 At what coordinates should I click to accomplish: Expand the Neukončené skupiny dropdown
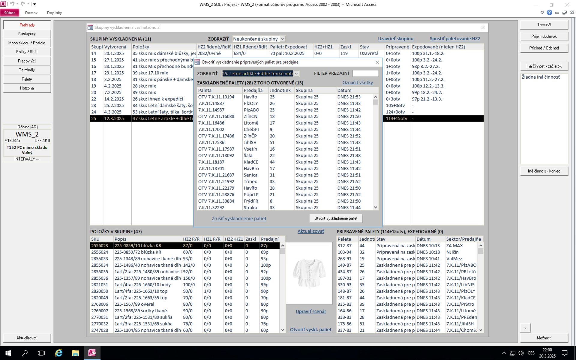(282, 39)
